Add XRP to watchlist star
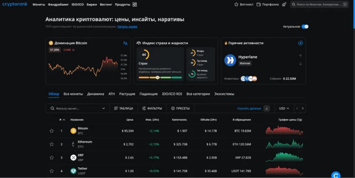Screen dimensions: 355x178 pos(52,158)
